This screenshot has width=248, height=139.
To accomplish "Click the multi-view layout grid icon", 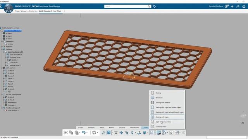I will 177,132.
